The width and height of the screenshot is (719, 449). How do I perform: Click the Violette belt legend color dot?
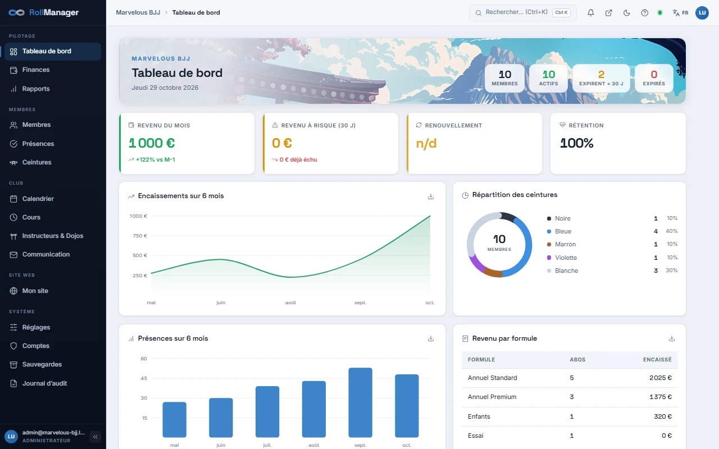(549, 258)
